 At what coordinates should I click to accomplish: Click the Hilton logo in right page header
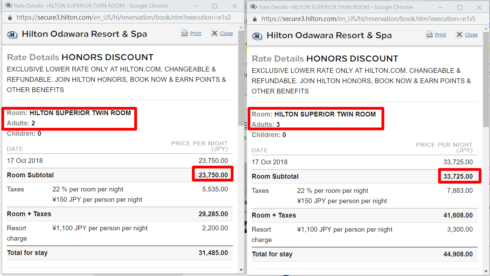tap(257, 36)
